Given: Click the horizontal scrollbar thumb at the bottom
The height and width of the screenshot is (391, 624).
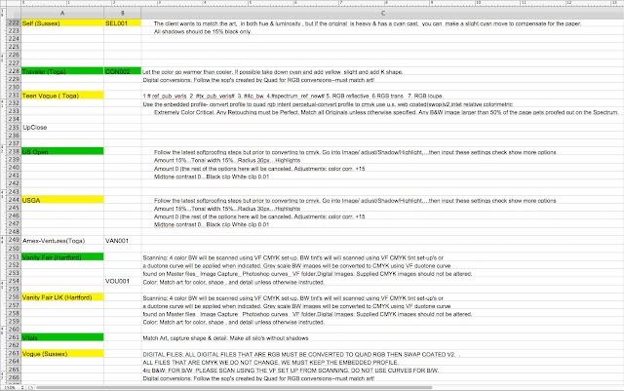Looking at the screenshot, I should coord(234,387).
